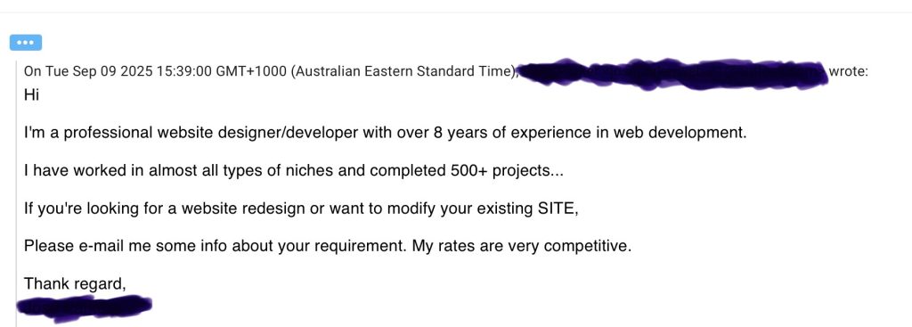Click the closing line Thank regard
The image size is (912, 327).
point(75,284)
